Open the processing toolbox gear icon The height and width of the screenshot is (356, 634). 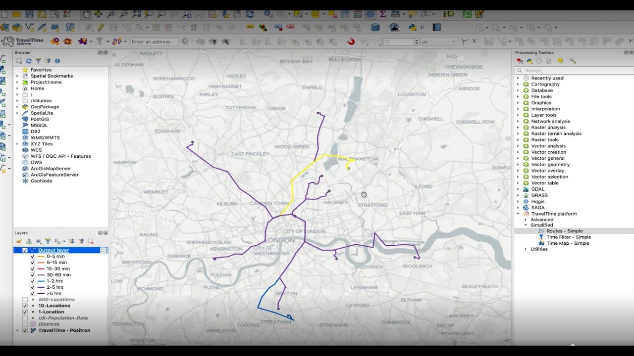click(370, 14)
